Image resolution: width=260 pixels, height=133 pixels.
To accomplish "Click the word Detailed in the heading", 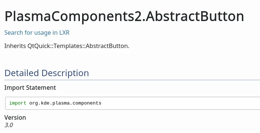I will click(x=21, y=73).
